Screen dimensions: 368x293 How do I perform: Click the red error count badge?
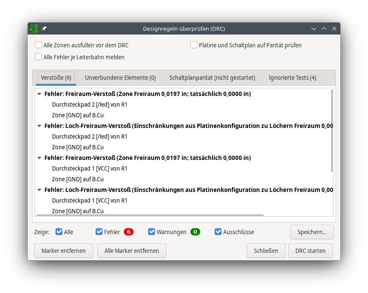point(129,232)
